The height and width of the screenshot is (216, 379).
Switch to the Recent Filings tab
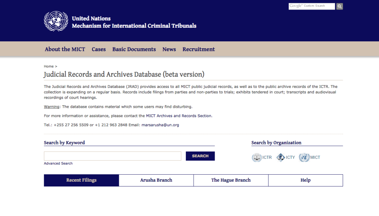[x=81, y=180]
